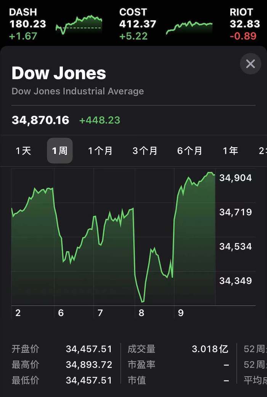Switch chart to 1个月 range

tap(100, 151)
